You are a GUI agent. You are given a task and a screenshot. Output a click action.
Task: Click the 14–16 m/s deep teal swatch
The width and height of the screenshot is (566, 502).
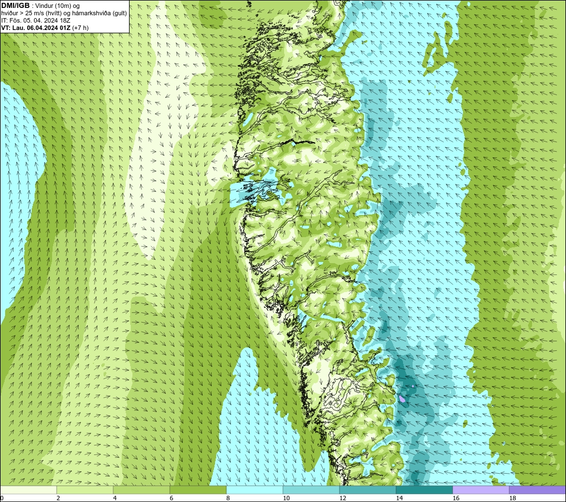tap(424, 490)
